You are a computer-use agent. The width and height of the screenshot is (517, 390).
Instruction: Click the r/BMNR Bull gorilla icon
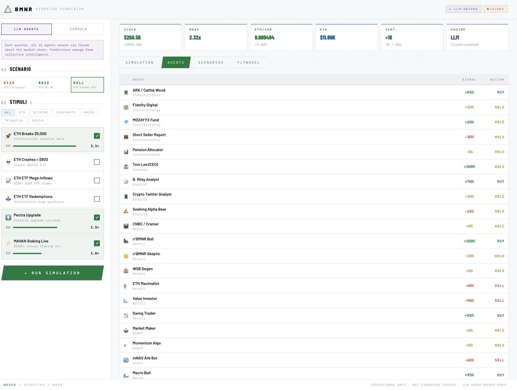[x=126, y=241]
